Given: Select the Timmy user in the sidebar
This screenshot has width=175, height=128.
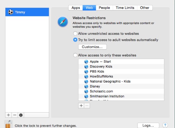Looking at the screenshot, I should tap(27, 12).
